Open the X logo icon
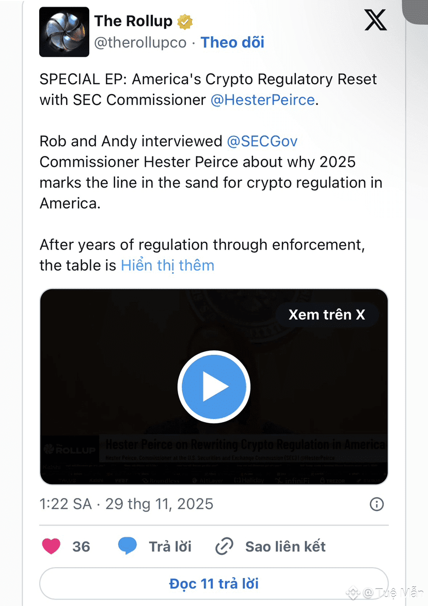The height and width of the screenshot is (606, 428). pos(375,21)
